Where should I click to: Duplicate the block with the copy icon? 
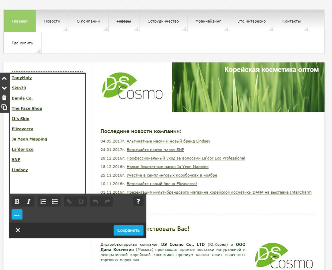pos(4,107)
